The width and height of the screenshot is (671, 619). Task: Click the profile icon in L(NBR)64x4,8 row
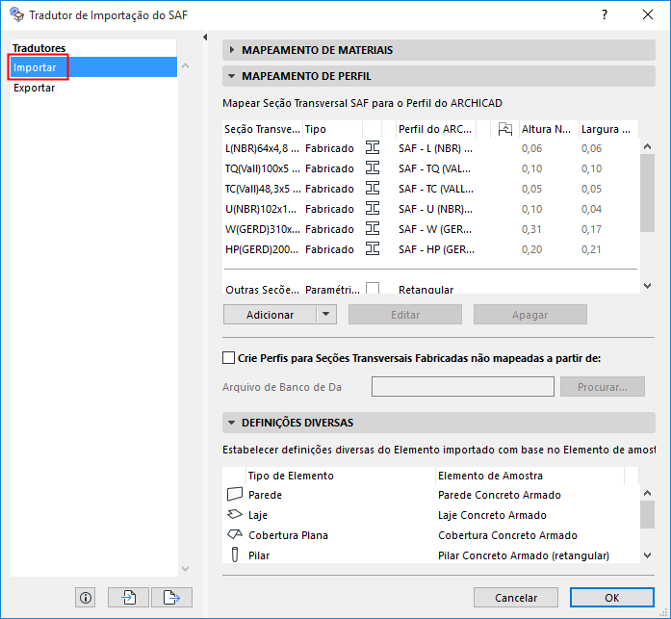click(x=373, y=148)
